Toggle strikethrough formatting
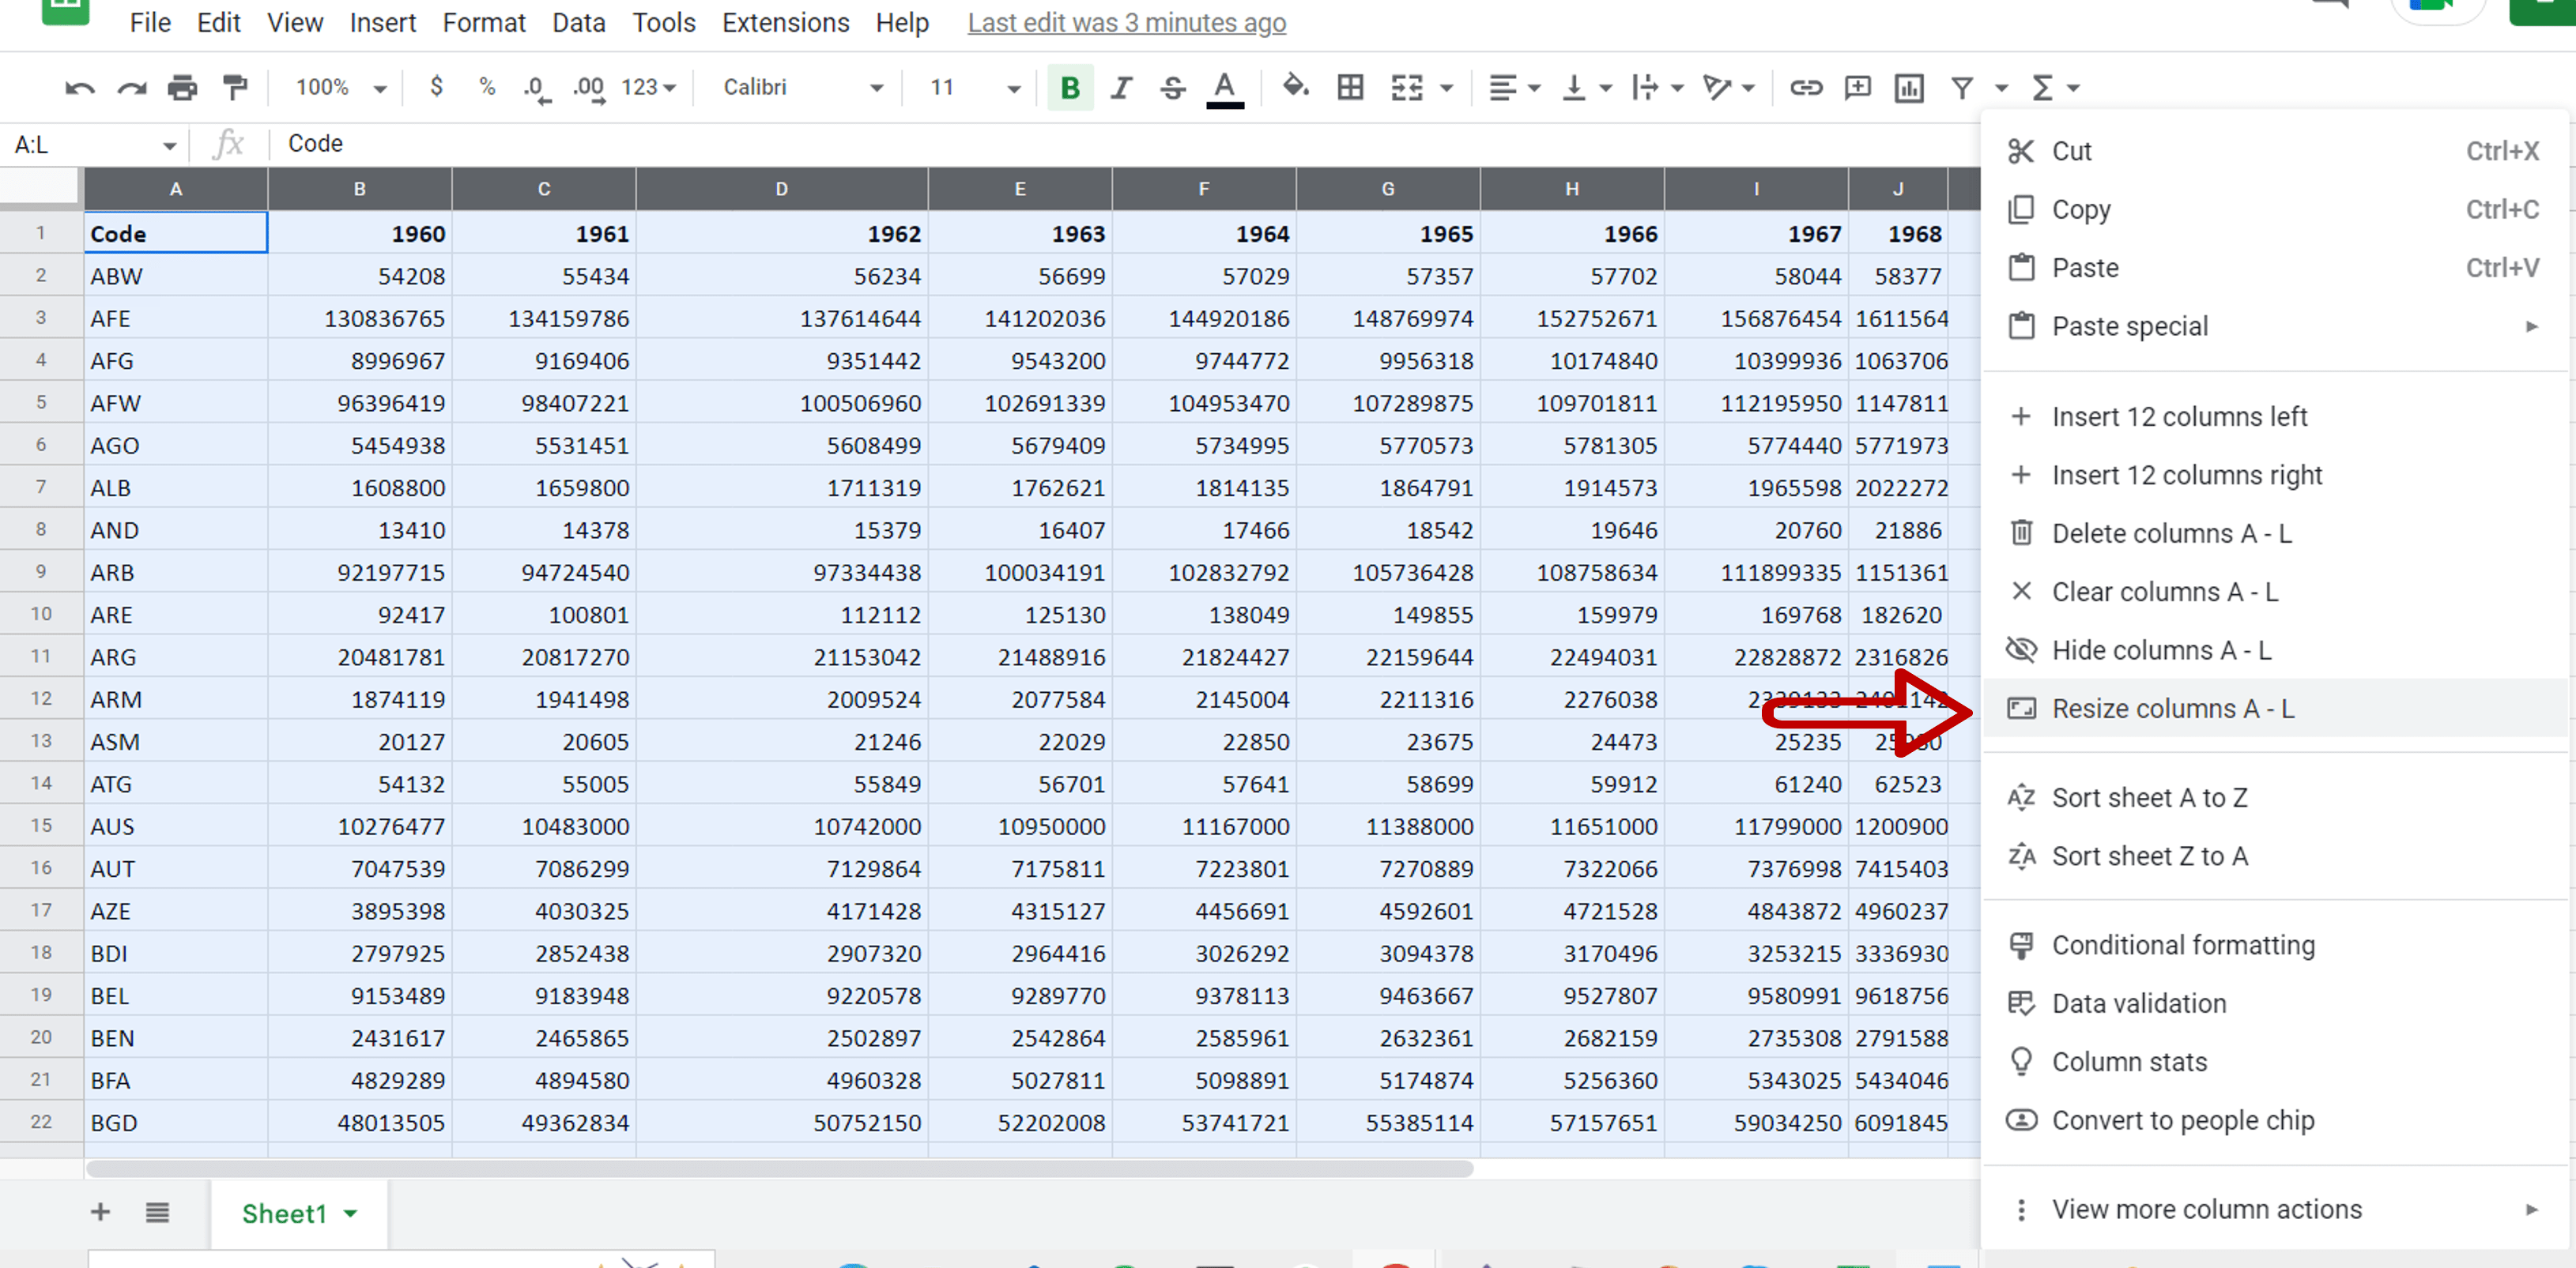Screen dimensions: 2576x1268 (1171, 88)
